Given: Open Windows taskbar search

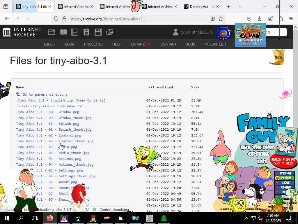Looking at the screenshot, I should (x=21, y=218).
